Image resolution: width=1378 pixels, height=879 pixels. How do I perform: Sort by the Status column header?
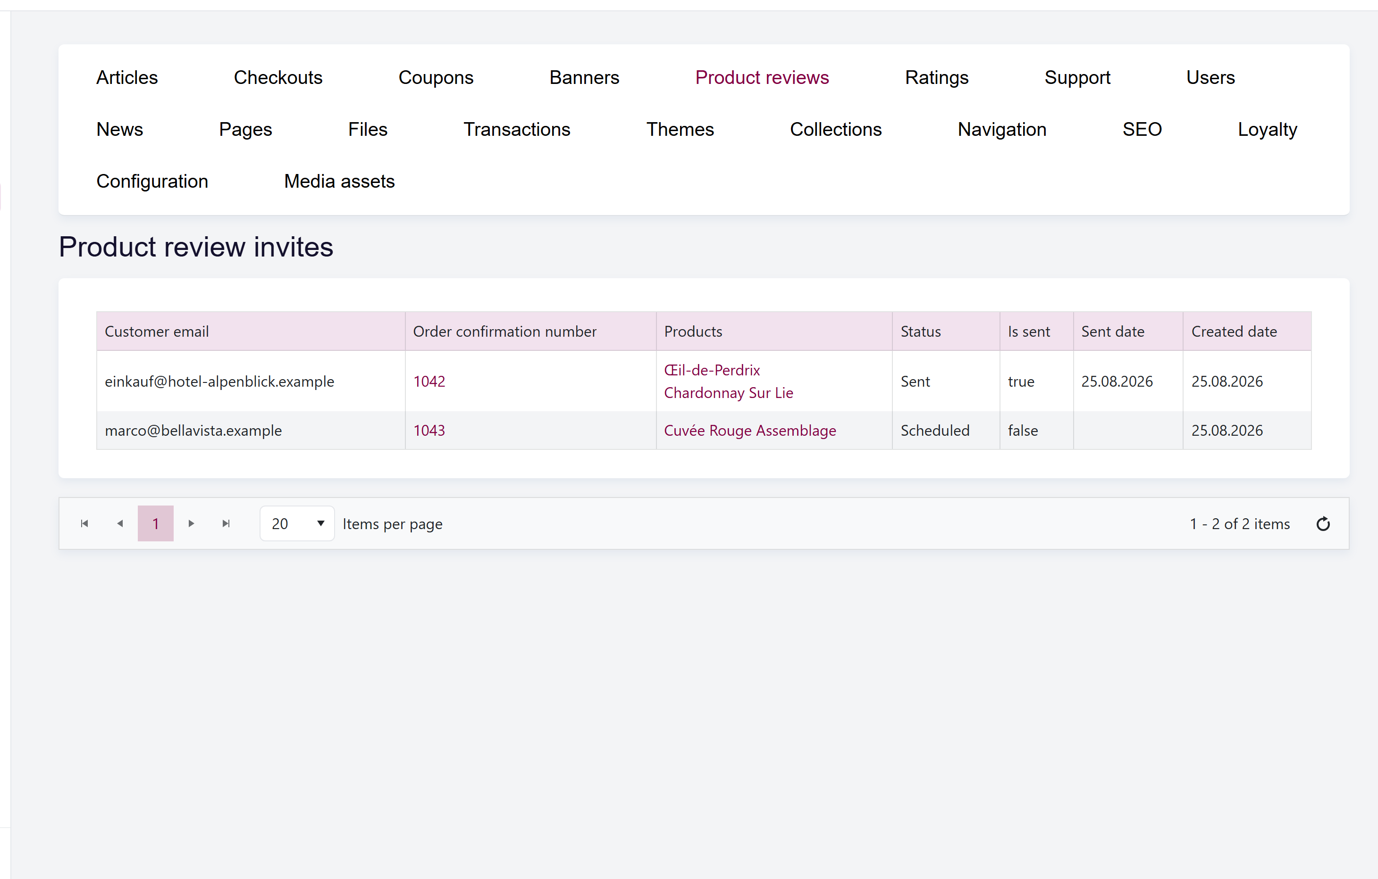(946, 331)
